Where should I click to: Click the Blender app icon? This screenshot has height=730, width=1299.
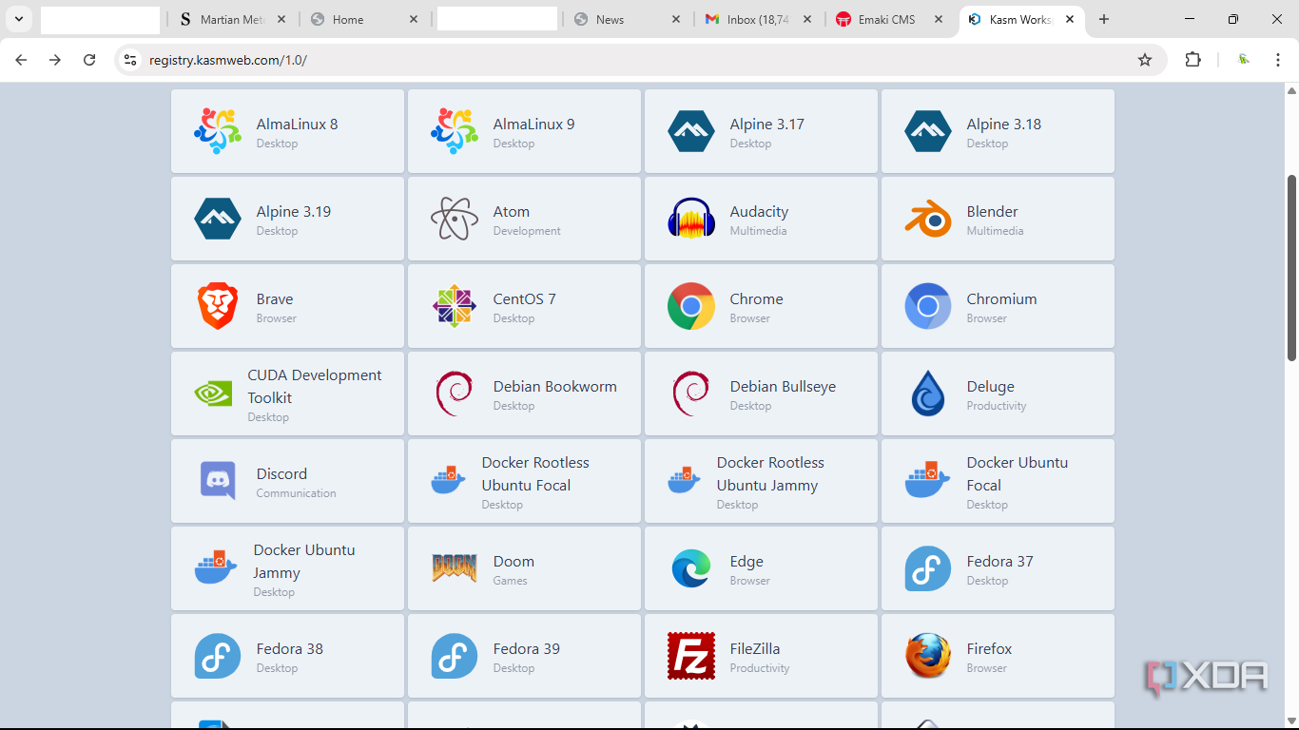[x=928, y=219]
